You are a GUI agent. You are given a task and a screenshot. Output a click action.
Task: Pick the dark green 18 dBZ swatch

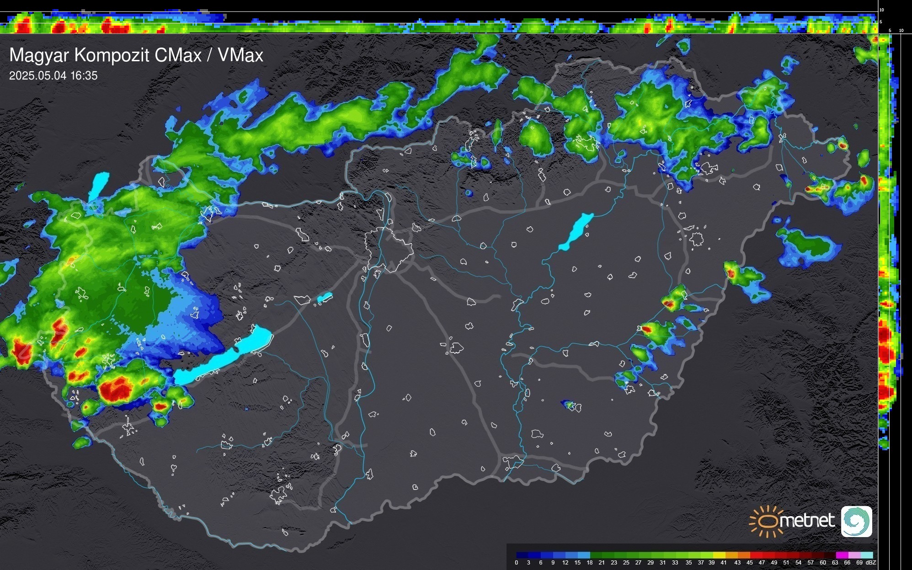(x=596, y=555)
